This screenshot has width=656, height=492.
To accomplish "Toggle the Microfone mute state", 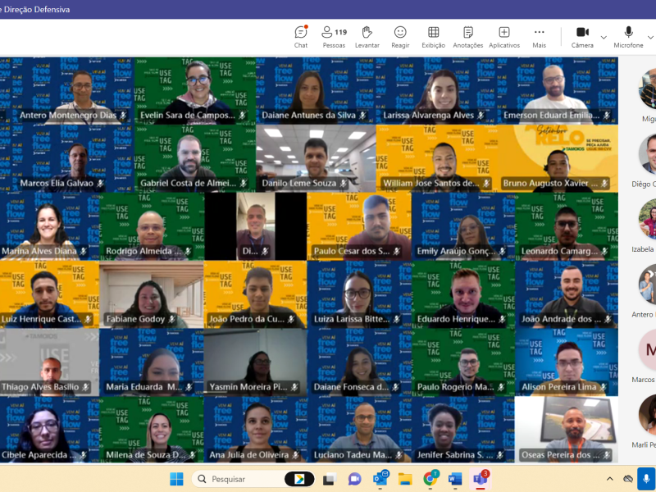I will coord(628,36).
